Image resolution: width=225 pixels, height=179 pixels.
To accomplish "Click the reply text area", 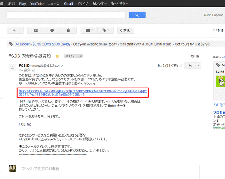I will [x=109, y=172].
